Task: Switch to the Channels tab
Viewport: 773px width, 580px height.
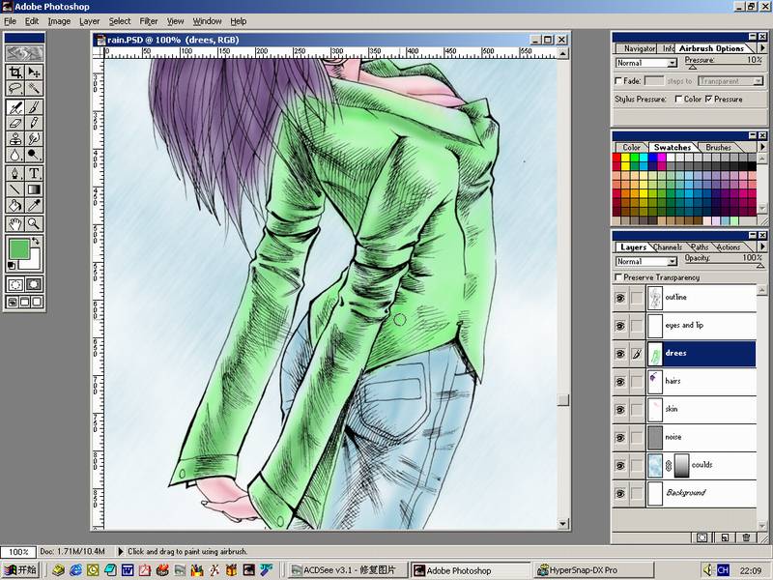Action: pyautogui.click(x=668, y=247)
